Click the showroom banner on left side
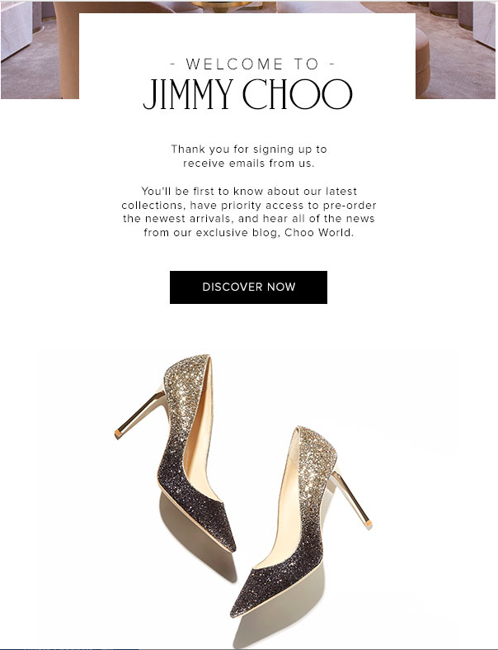 (40, 50)
